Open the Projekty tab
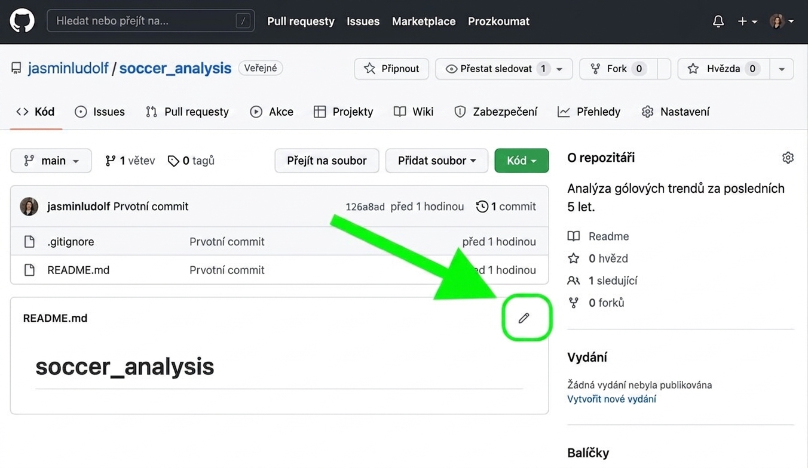 [344, 112]
